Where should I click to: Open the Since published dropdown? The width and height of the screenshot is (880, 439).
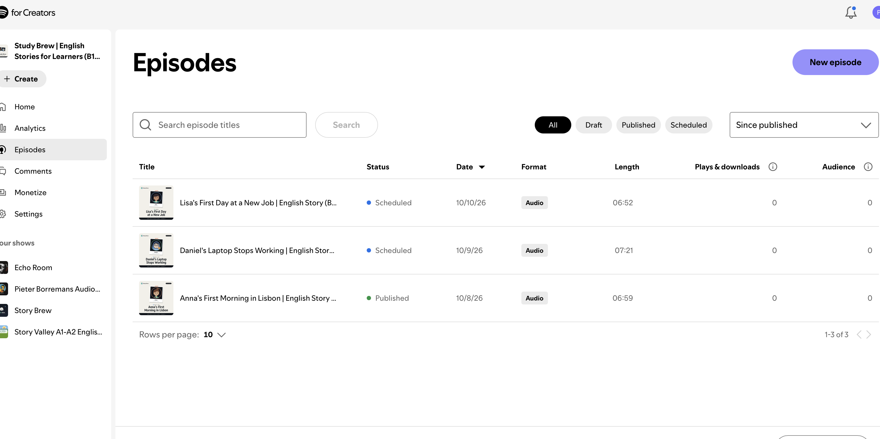804,125
